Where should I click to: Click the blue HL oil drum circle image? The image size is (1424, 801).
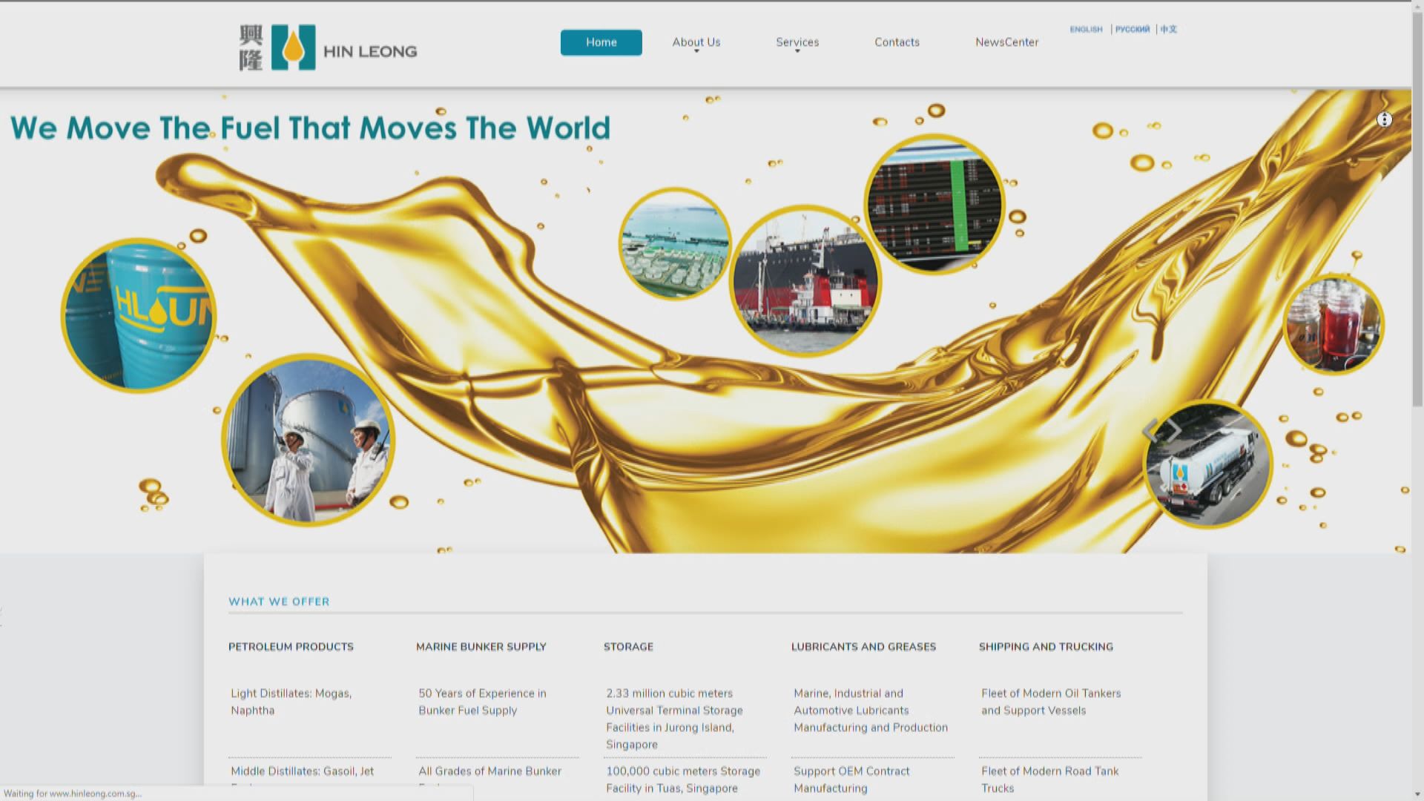139,315
